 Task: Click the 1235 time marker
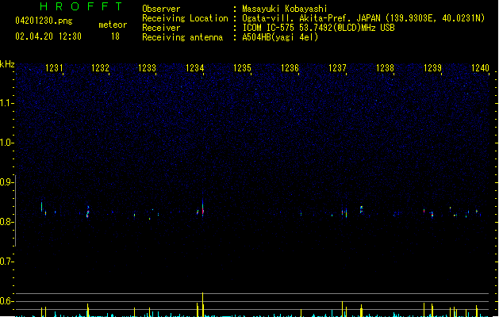pyautogui.click(x=242, y=68)
